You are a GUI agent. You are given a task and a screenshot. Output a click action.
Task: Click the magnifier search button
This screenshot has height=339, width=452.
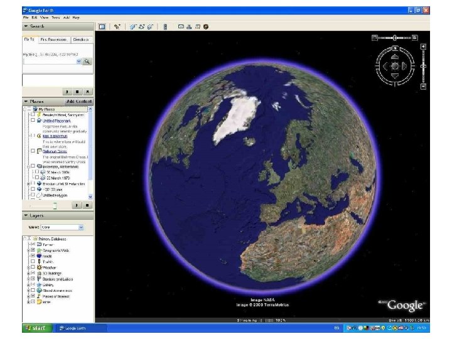click(87, 62)
